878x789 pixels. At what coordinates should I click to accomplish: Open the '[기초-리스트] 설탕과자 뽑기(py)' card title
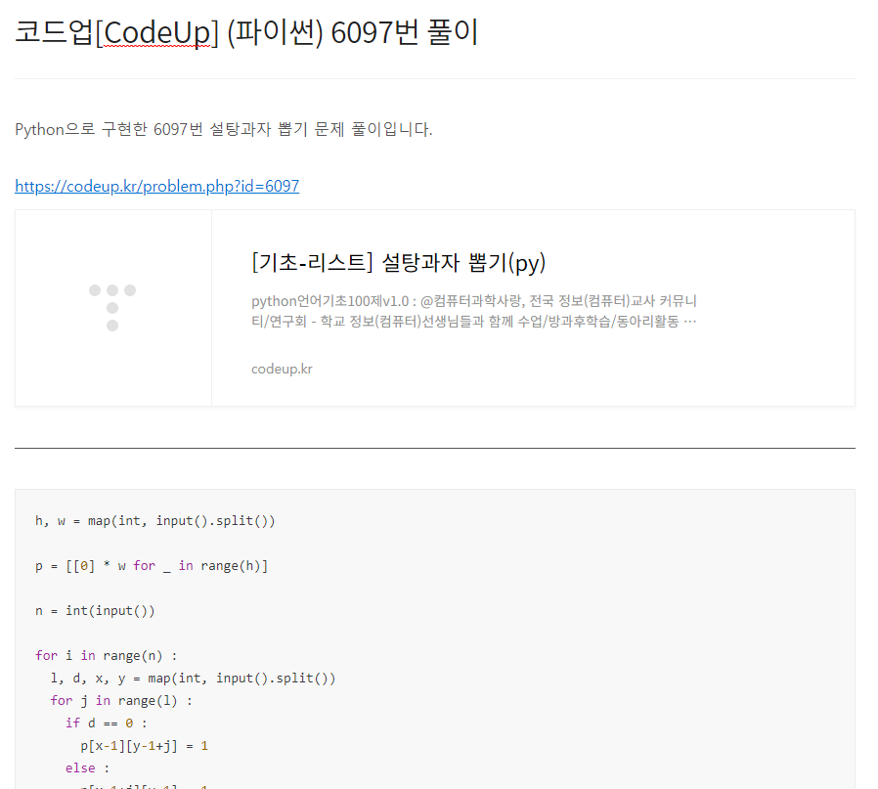coord(398,263)
